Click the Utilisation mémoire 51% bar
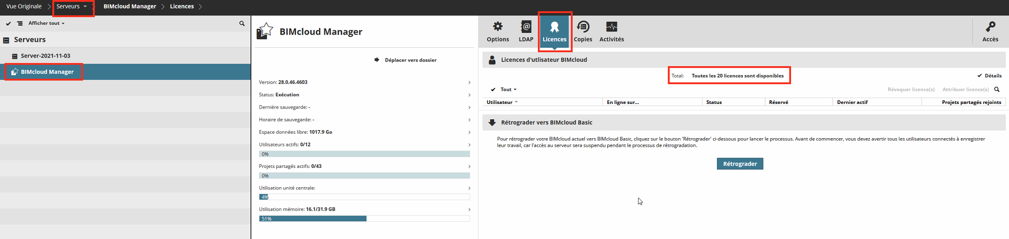Screen dimensions: 1009x239 365,219
